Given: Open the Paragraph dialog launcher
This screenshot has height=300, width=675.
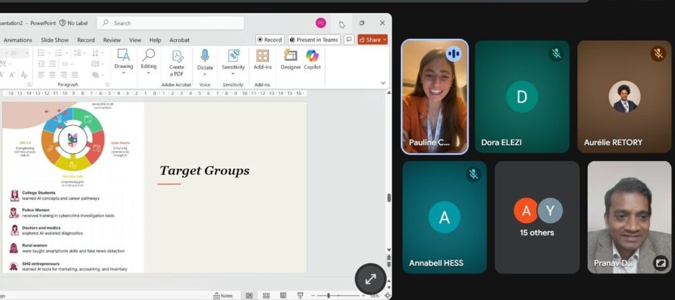Looking at the screenshot, I should point(107,85).
